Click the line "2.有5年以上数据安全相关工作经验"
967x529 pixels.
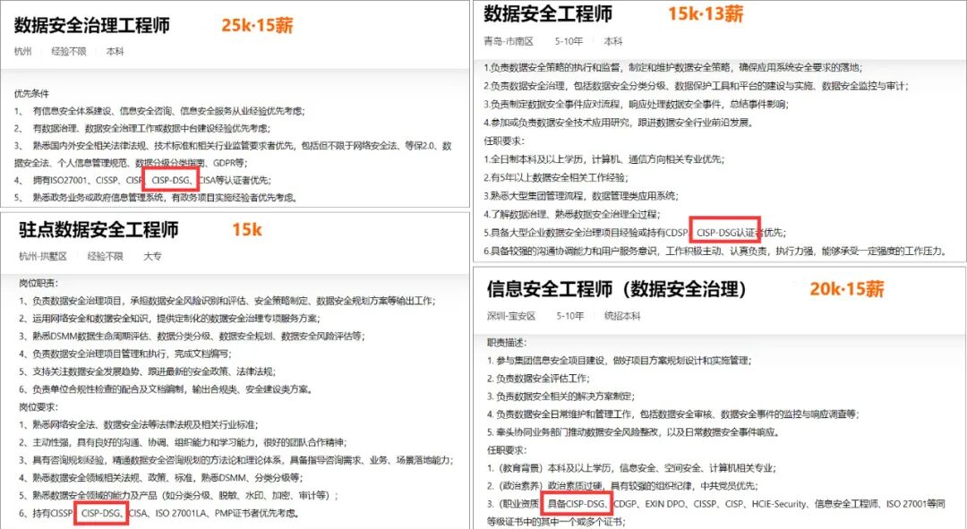point(556,178)
